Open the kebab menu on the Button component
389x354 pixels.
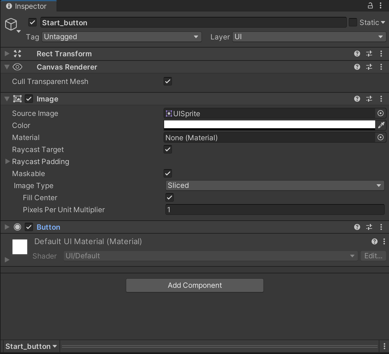381,227
